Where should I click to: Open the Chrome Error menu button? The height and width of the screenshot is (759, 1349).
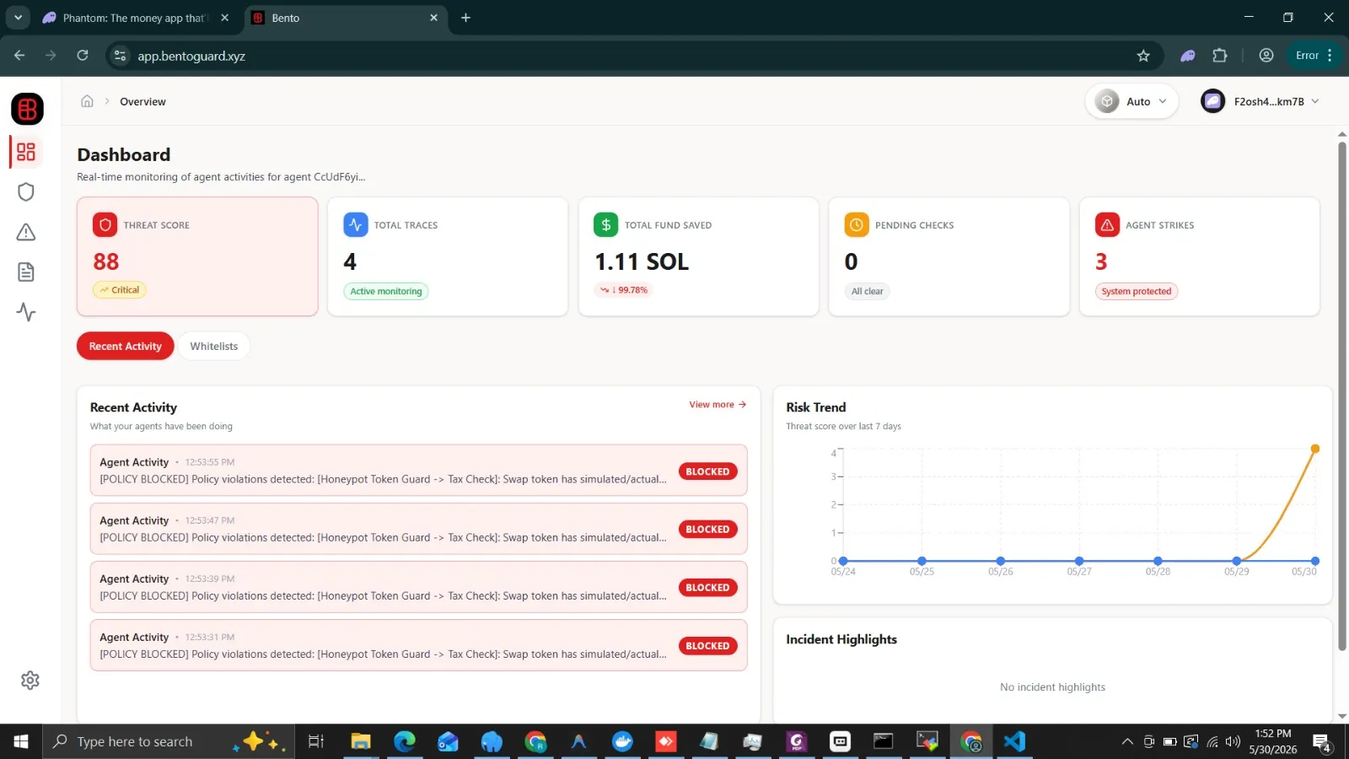[1314, 56]
